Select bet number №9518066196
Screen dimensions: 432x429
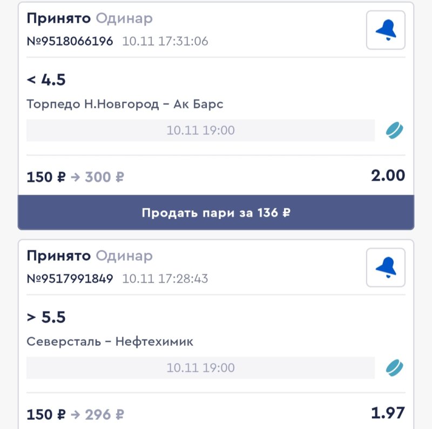pyautogui.click(x=70, y=42)
